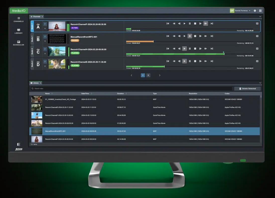
Task: Toggle the P button on channel D
Action: click(x=45, y=62)
